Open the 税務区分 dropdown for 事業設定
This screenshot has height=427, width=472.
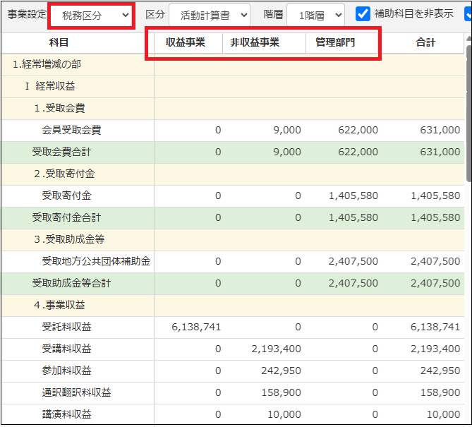pyautogui.click(x=91, y=16)
